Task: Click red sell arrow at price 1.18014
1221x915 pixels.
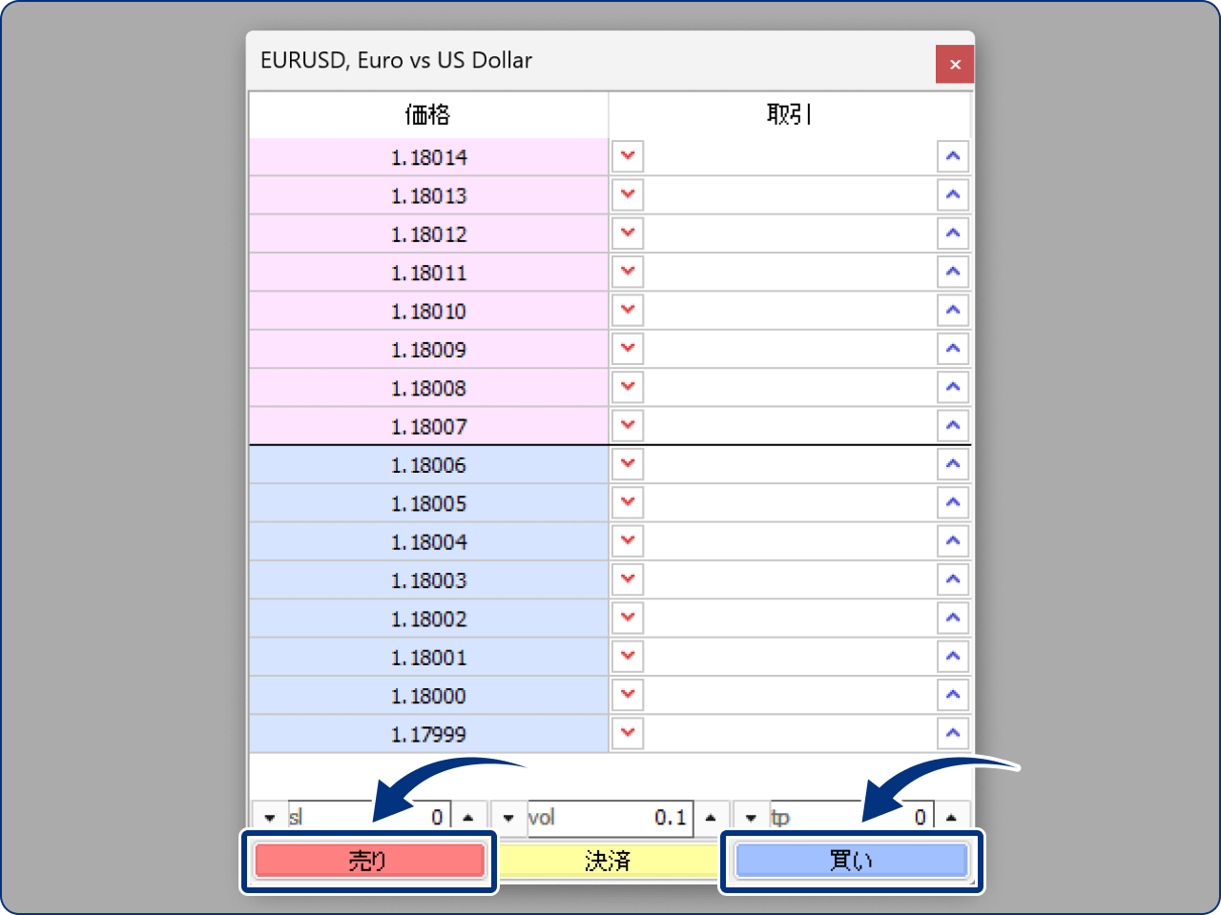Action: click(x=628, y=156)
